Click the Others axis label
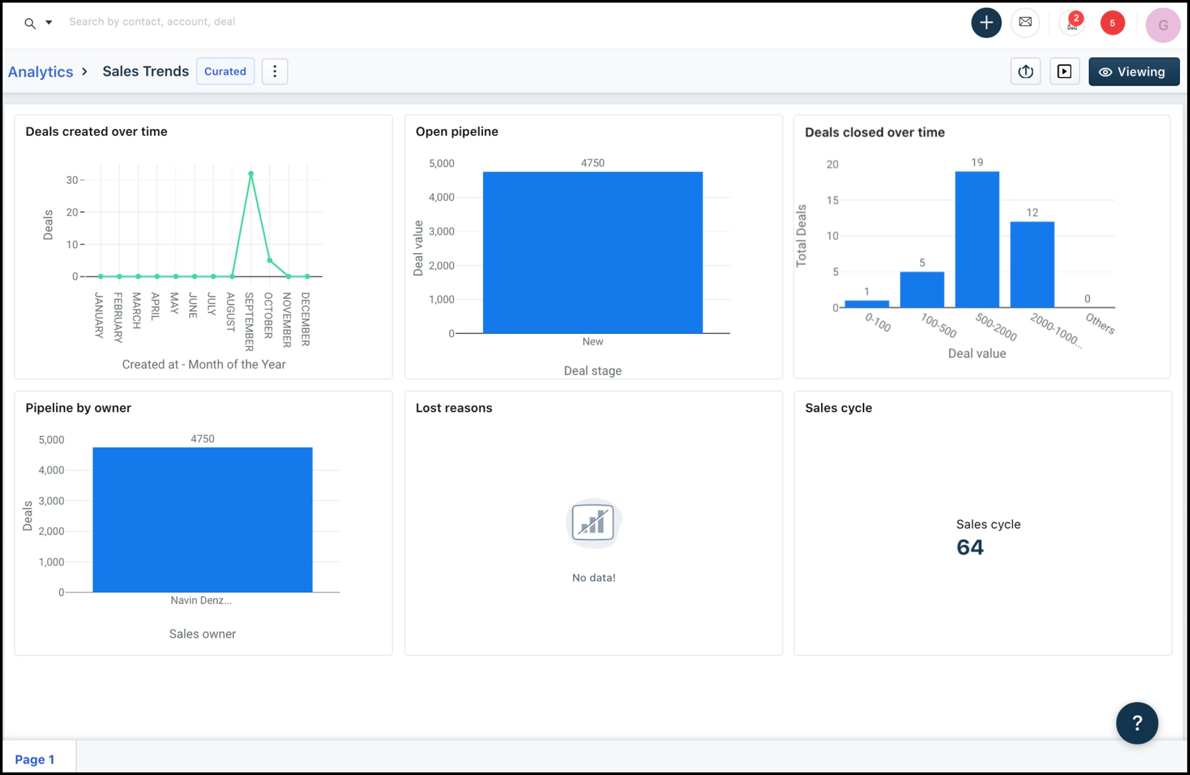The image size is (1190, 775). [x=1100, y=323]
